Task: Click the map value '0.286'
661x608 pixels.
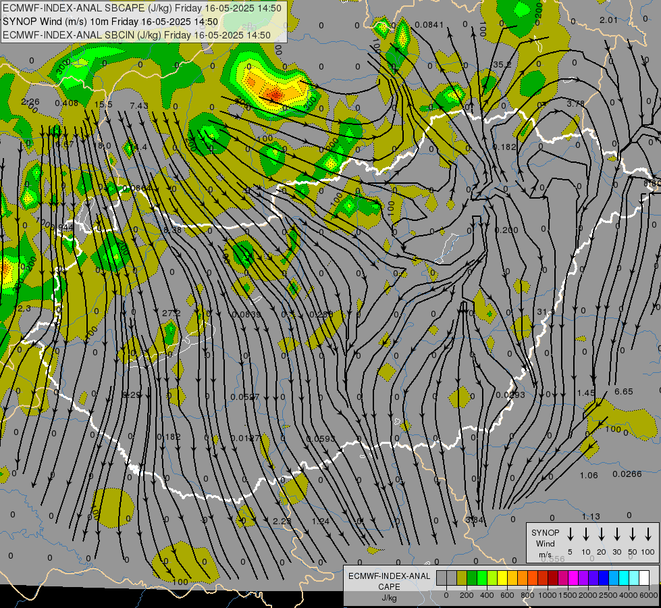Action: coord(321,314)
